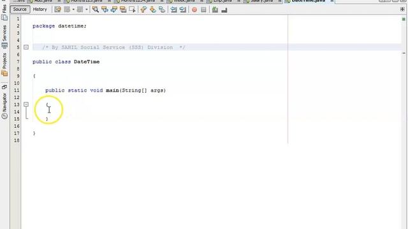The width and height of the screenshot is (408, 229).
Task: Click the green status square in the error stripe
Action: pyautogui.click(x=404, y=19)
